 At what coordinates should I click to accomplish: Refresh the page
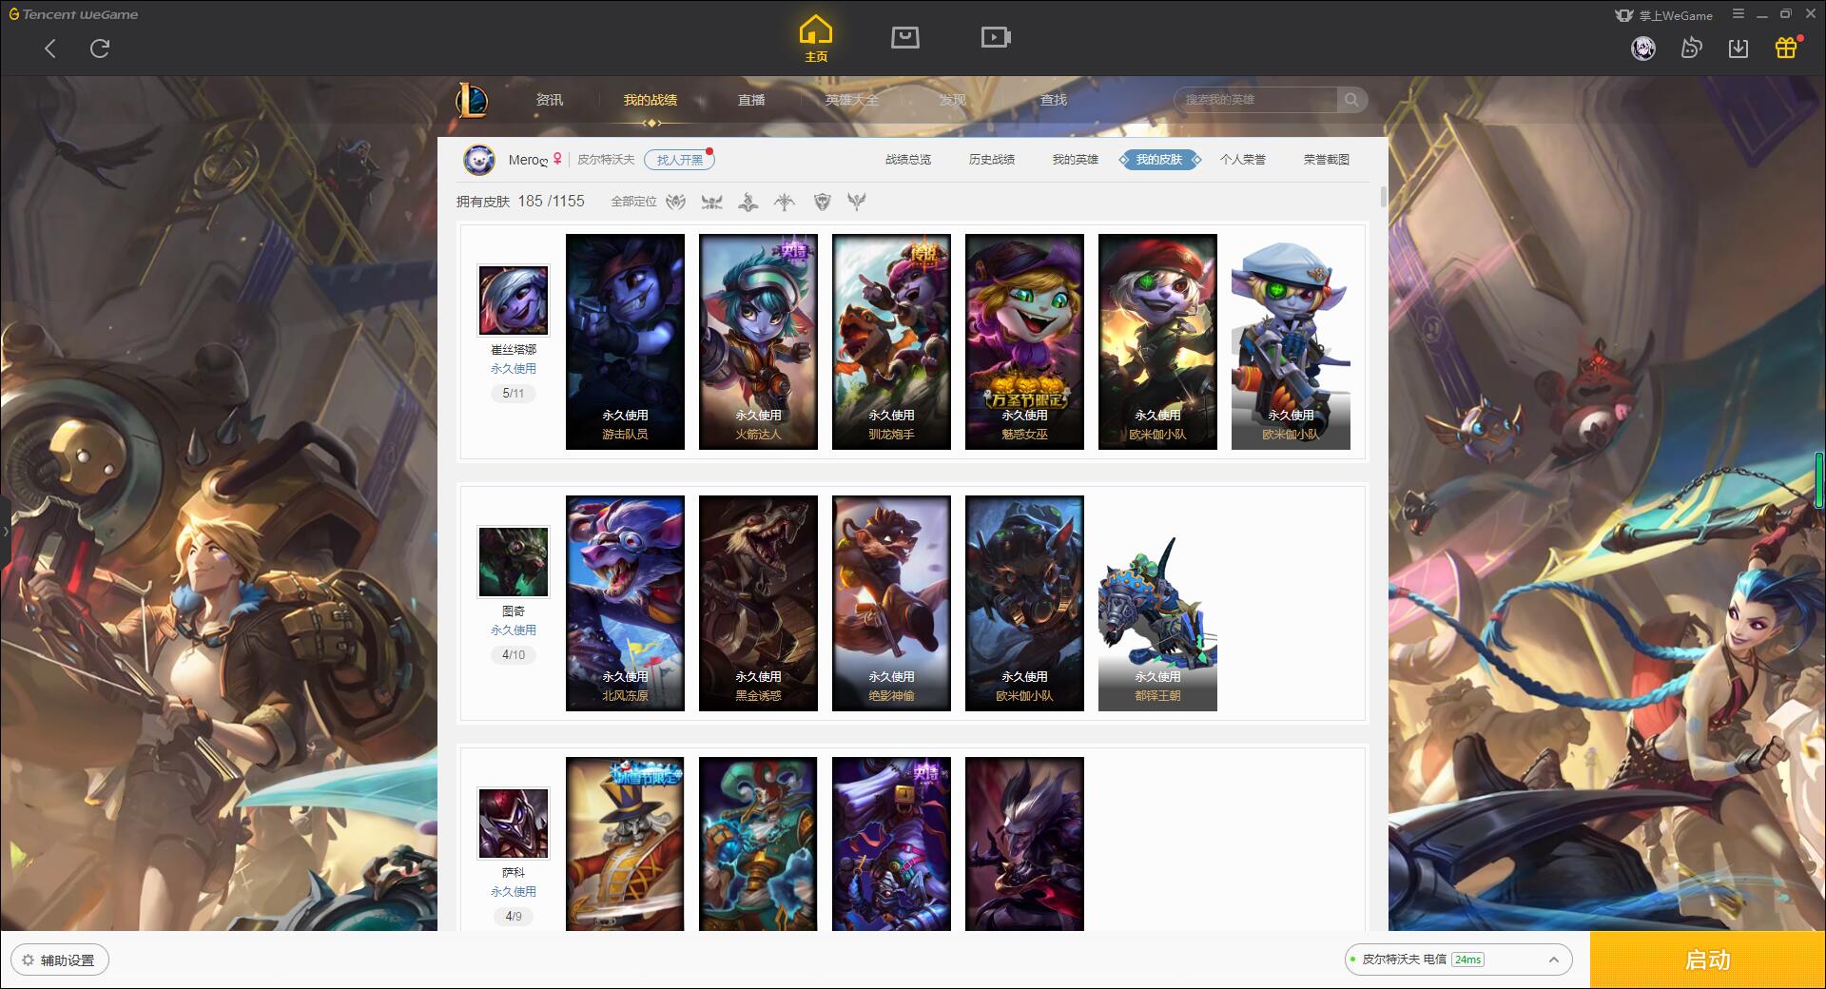[100, 48]
